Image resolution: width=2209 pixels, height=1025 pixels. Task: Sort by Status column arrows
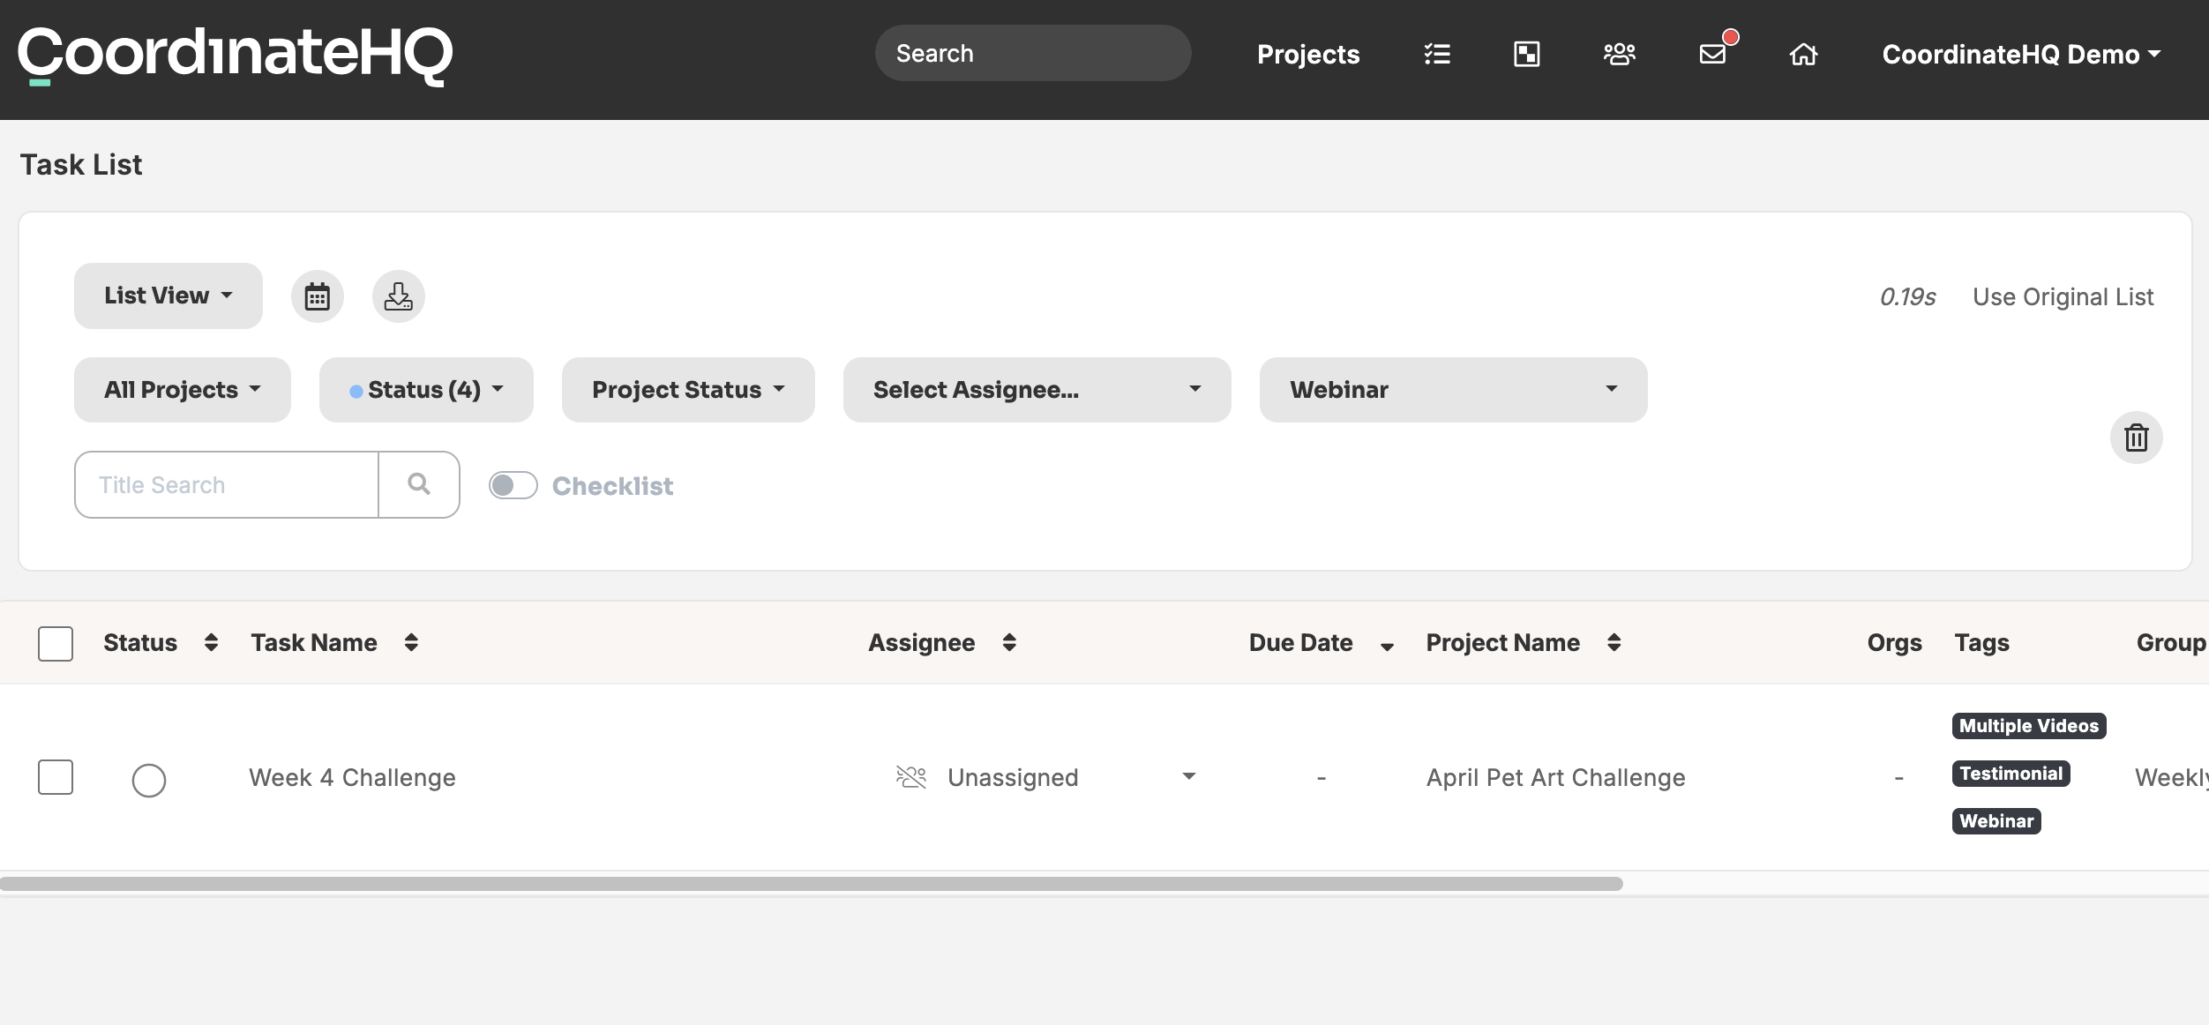coord(211,642)
